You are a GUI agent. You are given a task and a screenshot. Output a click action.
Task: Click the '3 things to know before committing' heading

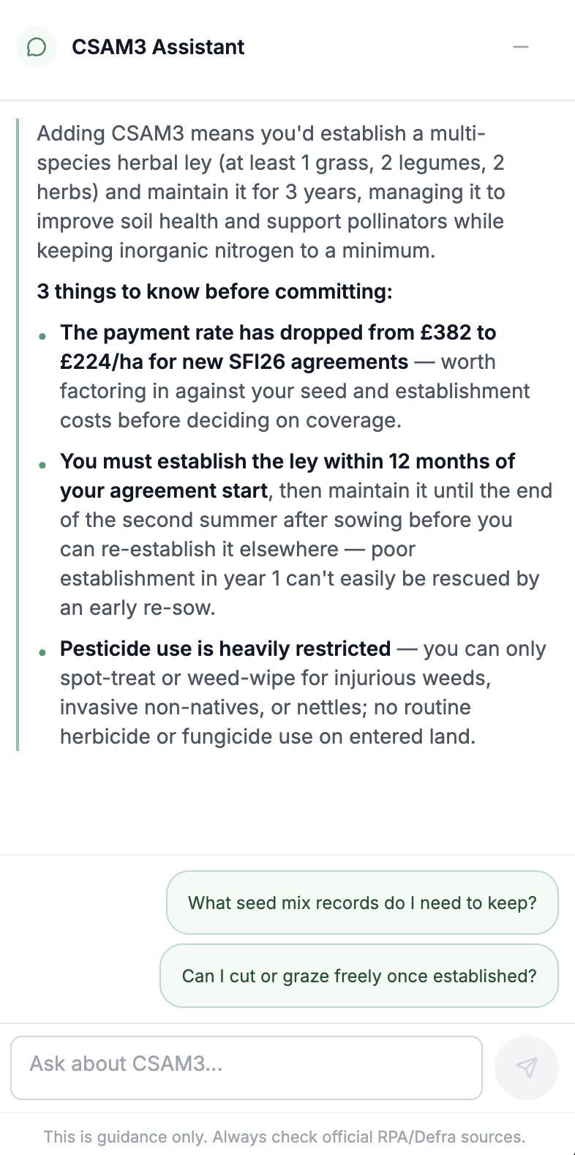click(x=214, y=291)
